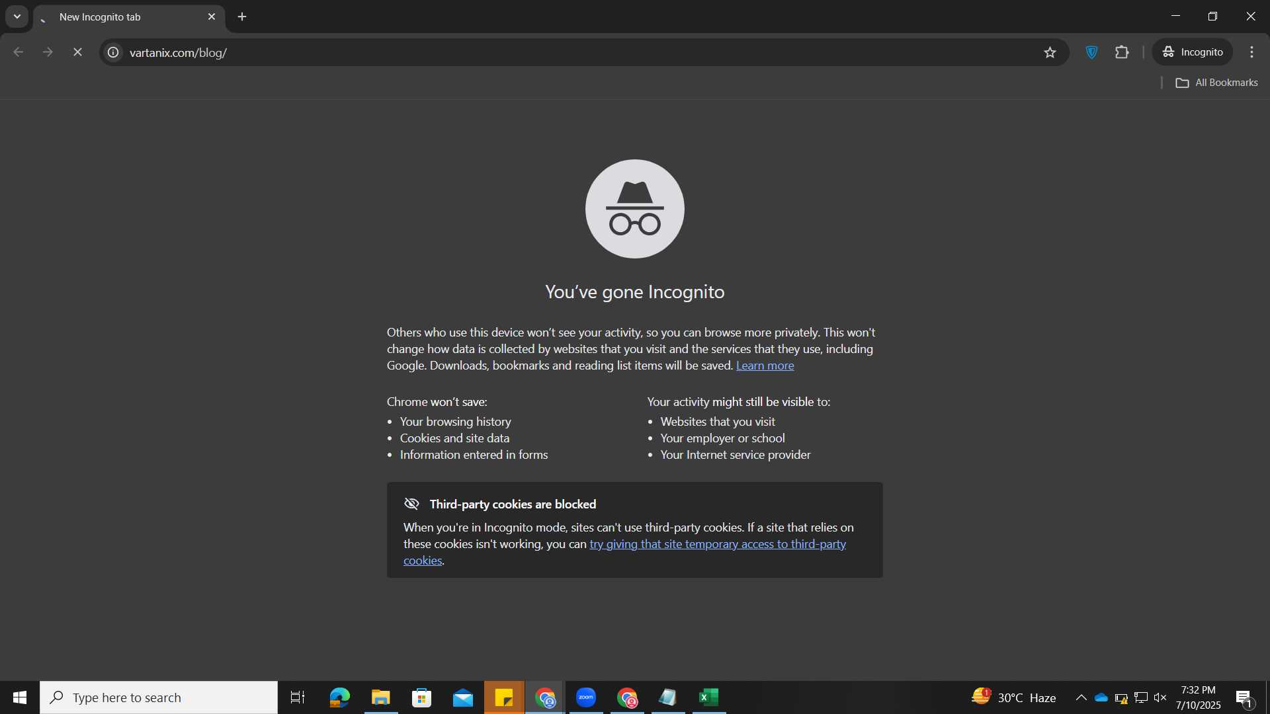Select 'Information entered in forms' list item

(x=474, y=455)
